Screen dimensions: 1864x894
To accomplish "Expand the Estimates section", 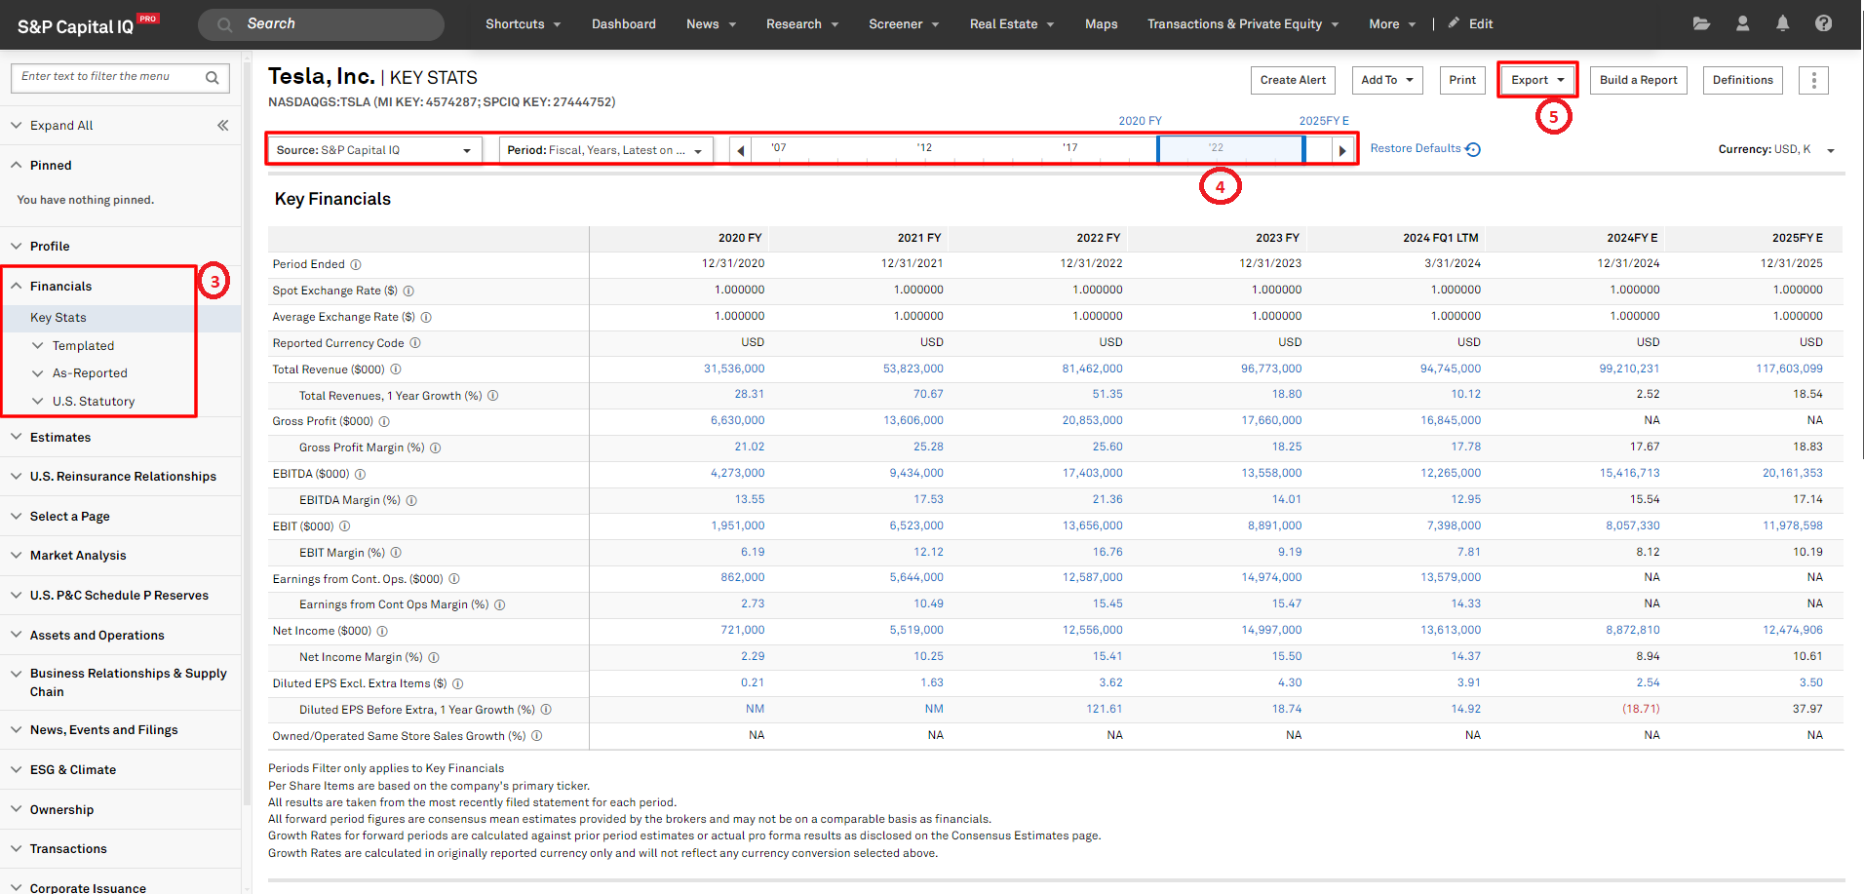I will [x=17, y=437].
